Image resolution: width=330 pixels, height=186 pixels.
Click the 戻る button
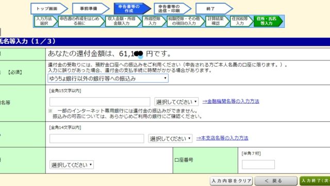pos(276,181)
